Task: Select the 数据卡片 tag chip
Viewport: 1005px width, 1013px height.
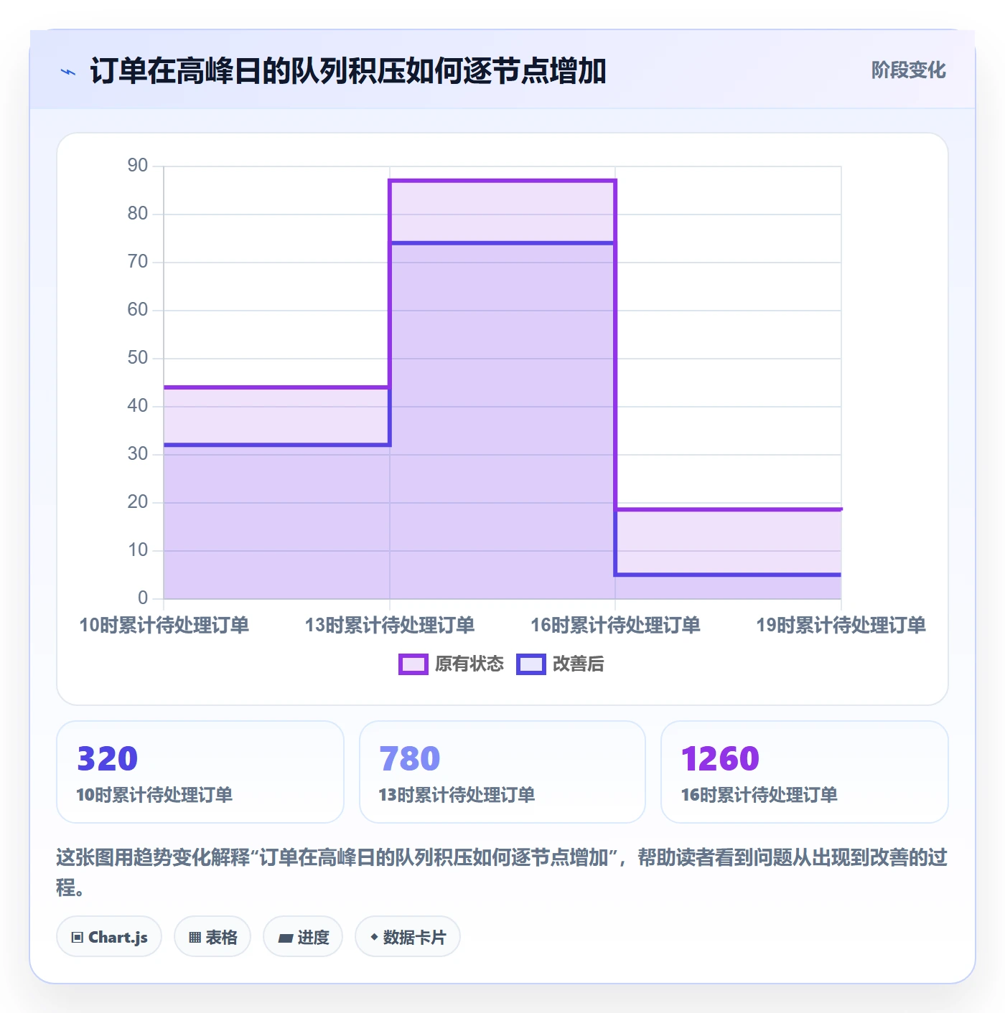Action: click(408, 937)
